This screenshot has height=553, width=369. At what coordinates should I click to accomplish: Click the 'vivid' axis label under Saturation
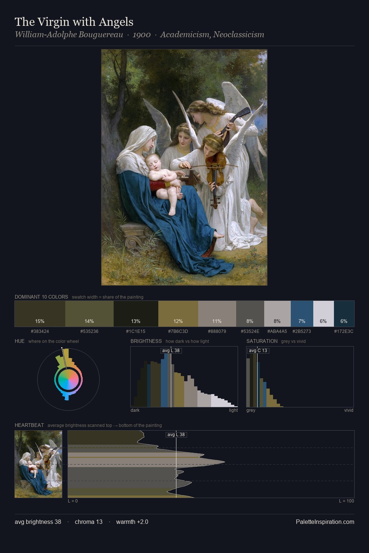[x=349, y=410]
